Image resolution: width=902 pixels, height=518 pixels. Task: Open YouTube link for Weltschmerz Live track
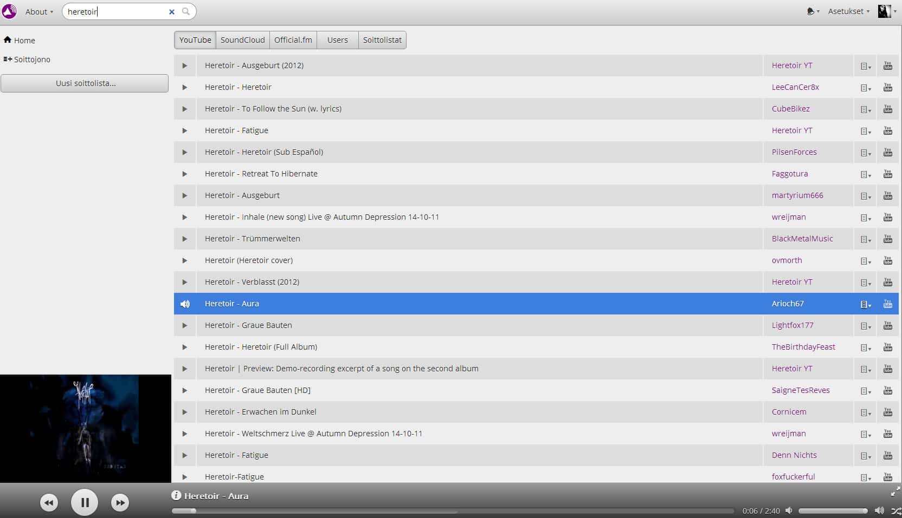(x=887, y=434)
